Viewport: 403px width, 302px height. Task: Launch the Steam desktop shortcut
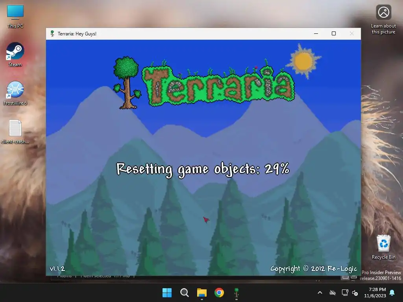point(15,54)
